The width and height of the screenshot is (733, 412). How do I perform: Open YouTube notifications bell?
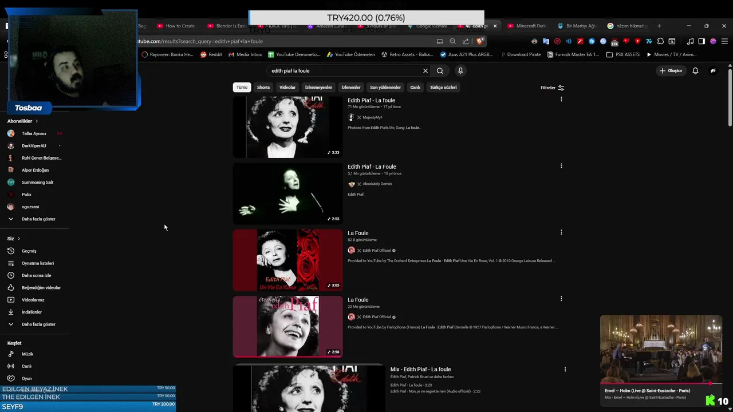pos(695,71)
